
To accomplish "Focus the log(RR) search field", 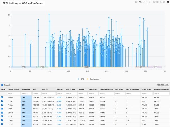I will point(61,93).
